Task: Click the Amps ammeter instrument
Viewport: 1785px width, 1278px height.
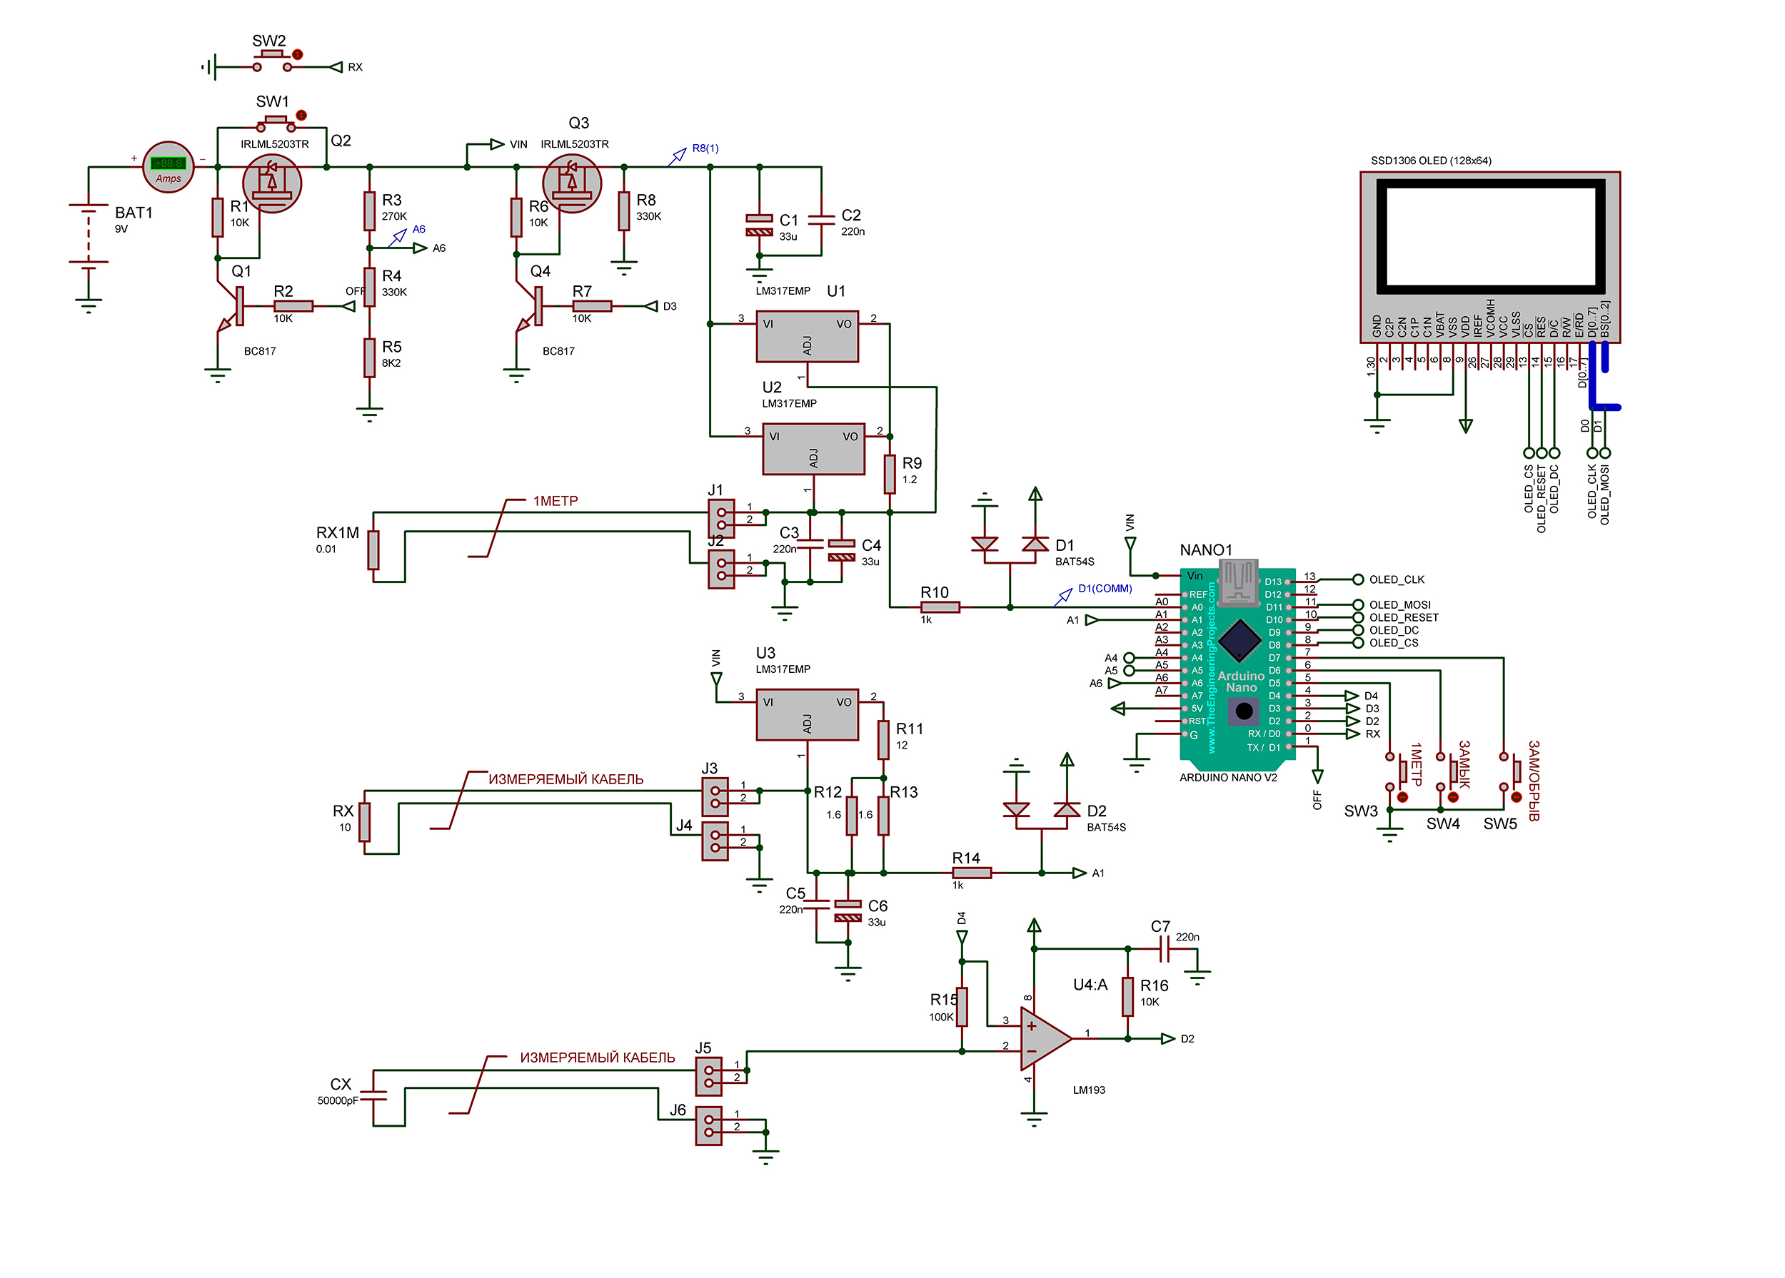Action: coord(168,168)
